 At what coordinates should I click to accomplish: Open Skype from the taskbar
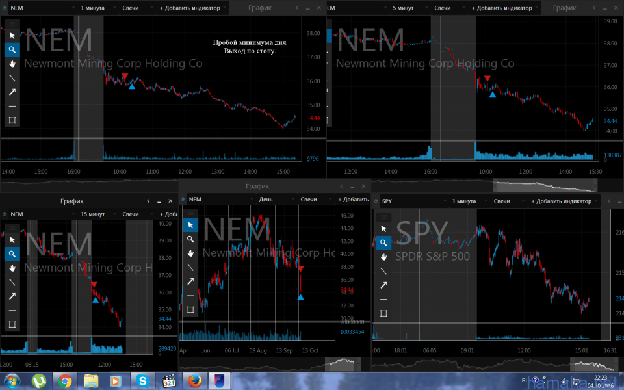click(142, 382)
